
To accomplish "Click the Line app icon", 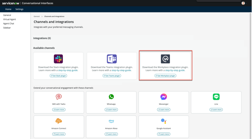I will pyautogui.click(x=216, y=97).
